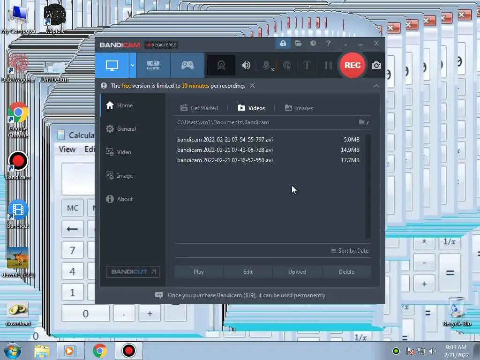Open Google Chrome desktop shortcut
The image size is (480, 360).
(x=18, y=120)
